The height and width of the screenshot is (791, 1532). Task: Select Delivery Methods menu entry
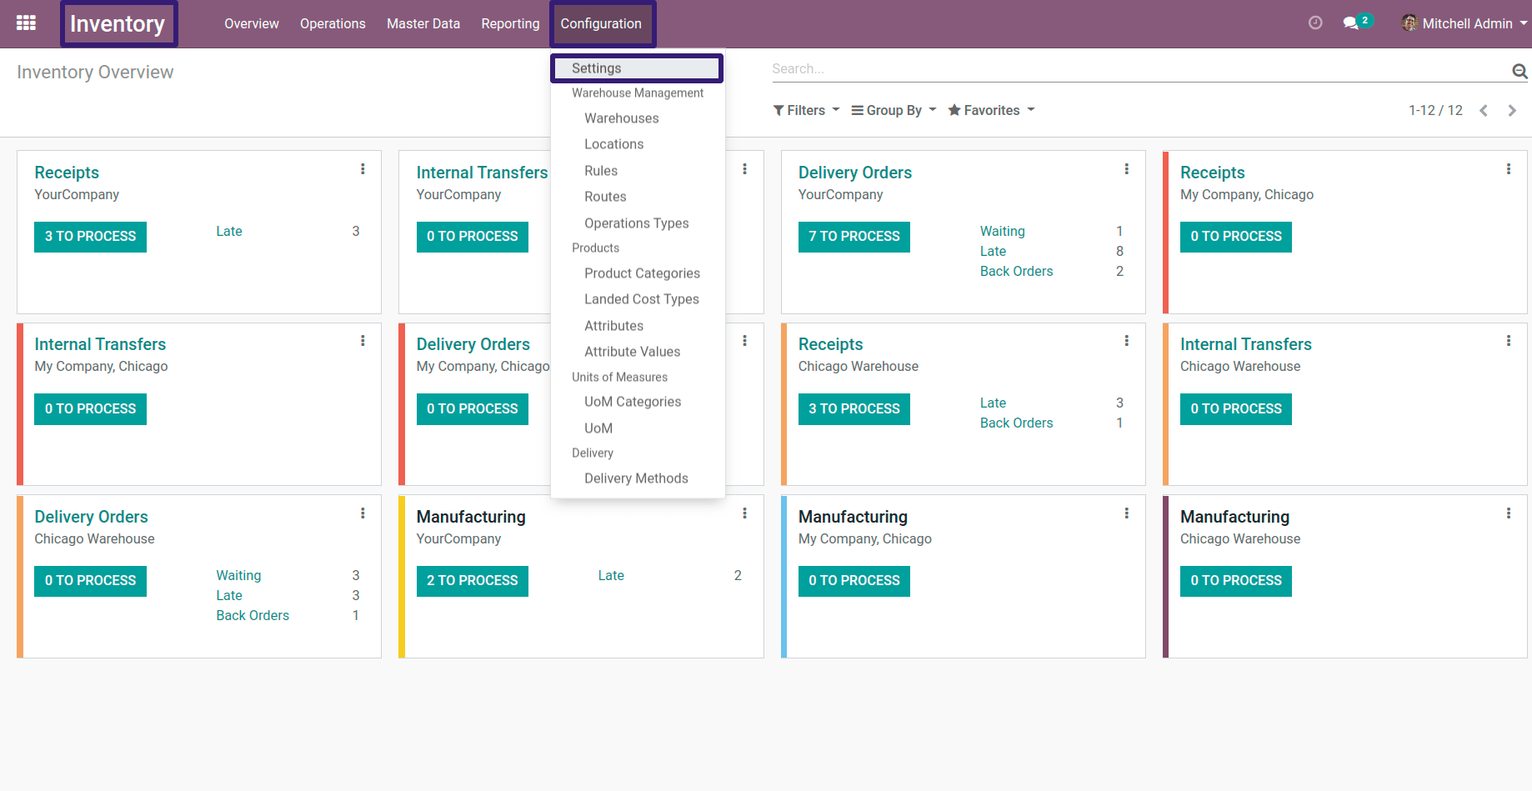click(x=637, y=478)
